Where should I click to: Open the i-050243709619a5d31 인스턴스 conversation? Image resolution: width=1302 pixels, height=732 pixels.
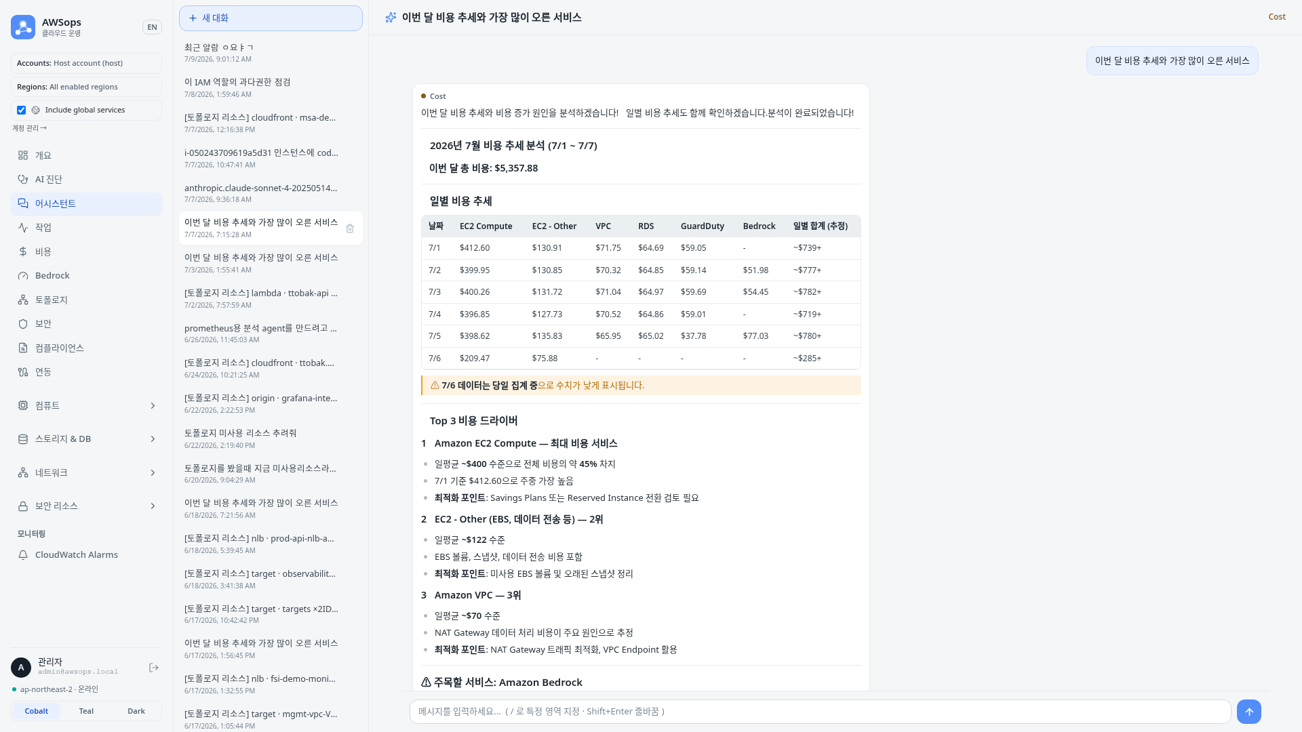point(271,159)
